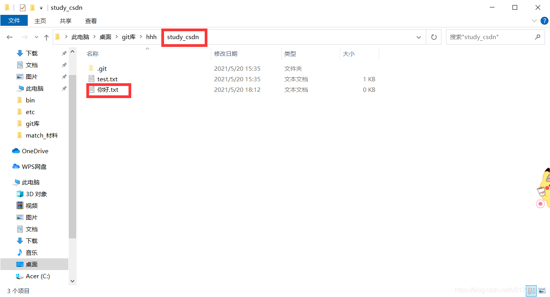The height and width of the screenshot is (297, 550).
Task: Select the 你好.txt file icon
Action: pyautogui.click(x=91, y=89)
